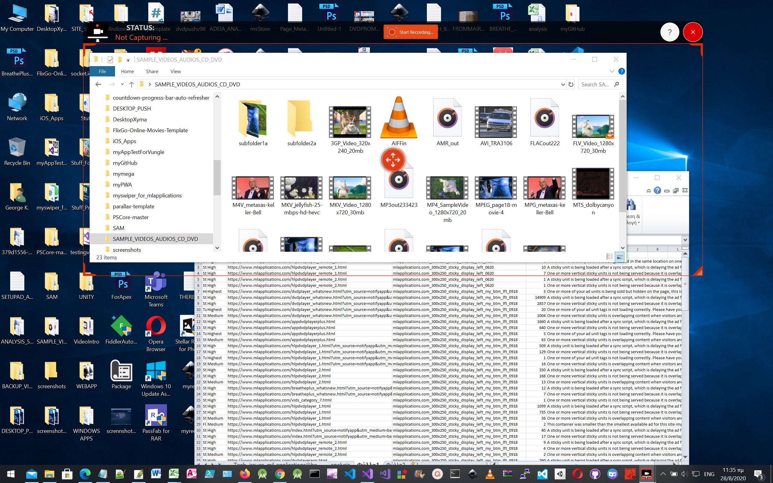Click the red move-region crosshair handle
Image resolution: width=773 pixels, height=483 pixels.
pyautogui.click(x=393, y=160)
